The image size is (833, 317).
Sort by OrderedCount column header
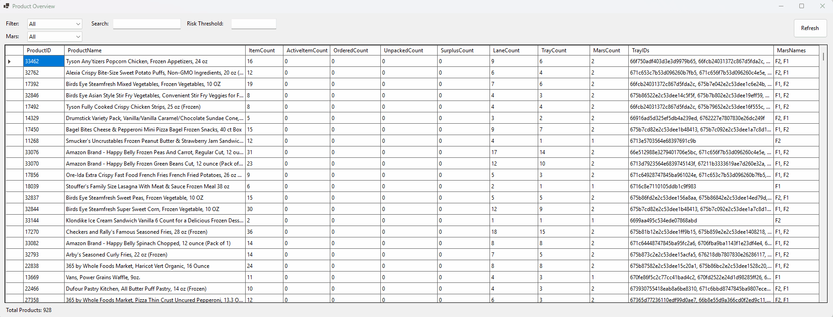[x=355, y=50]
